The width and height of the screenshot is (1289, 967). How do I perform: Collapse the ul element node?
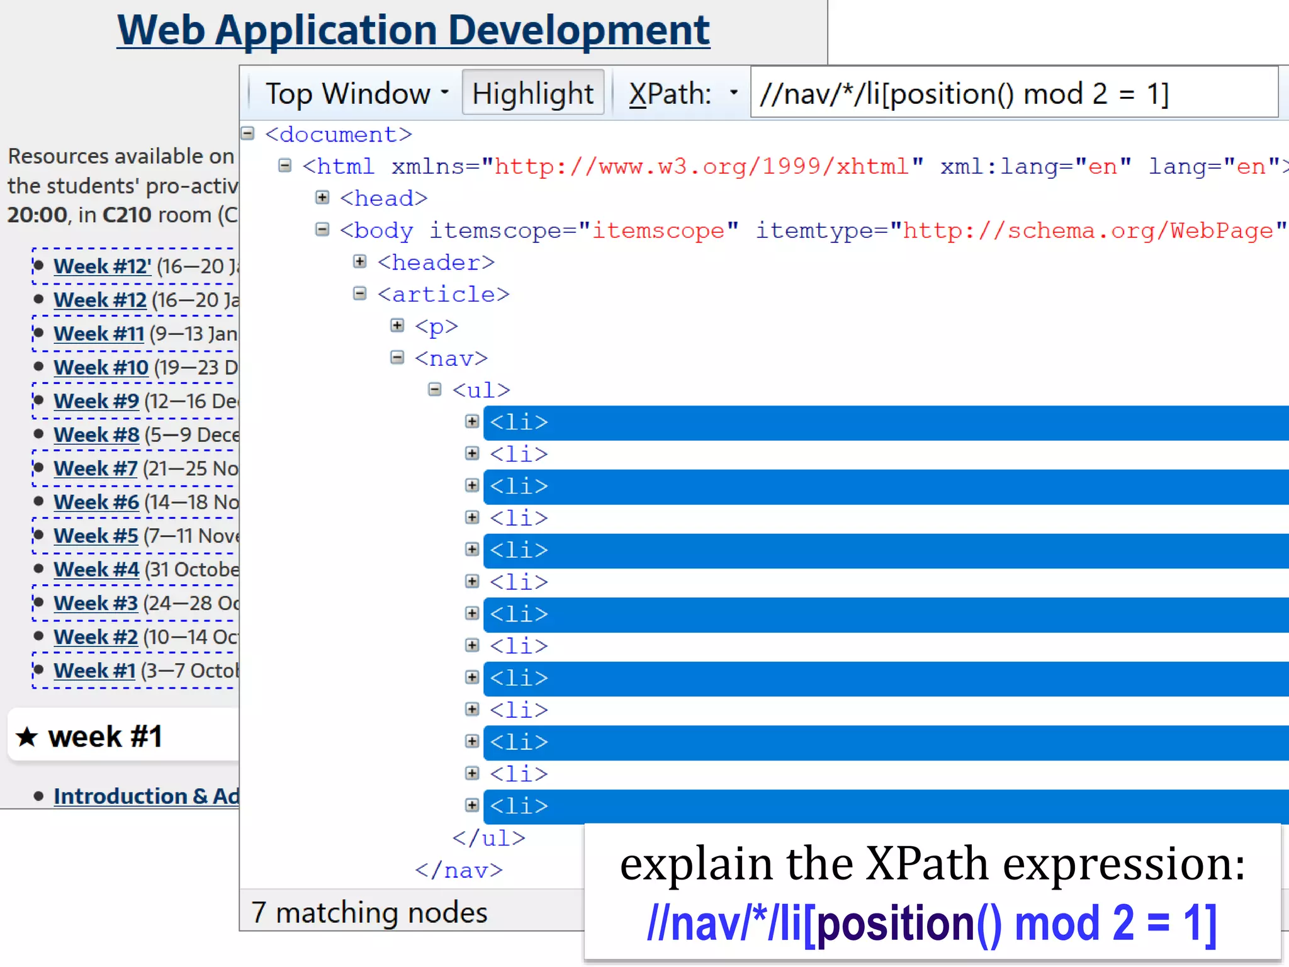(435, 390)
